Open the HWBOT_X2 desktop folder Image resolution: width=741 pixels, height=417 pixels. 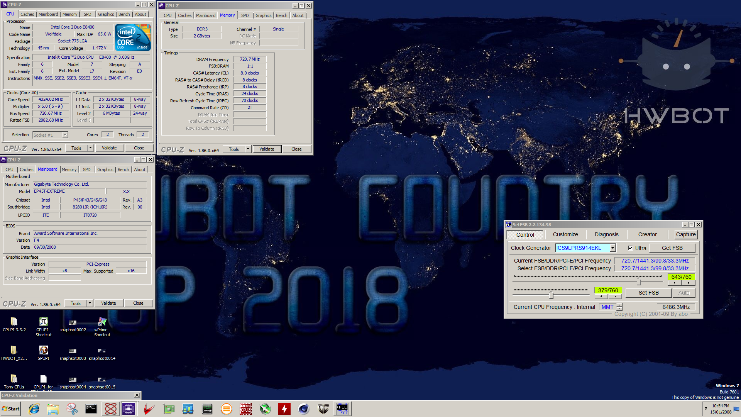[x=14, y=353]
